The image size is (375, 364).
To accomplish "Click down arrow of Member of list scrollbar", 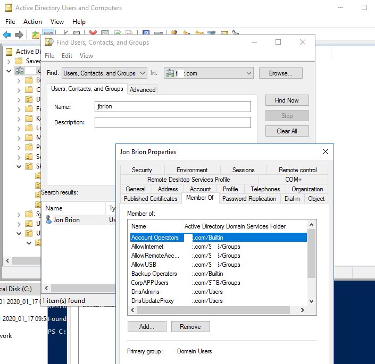I will (x=311, y=301).
